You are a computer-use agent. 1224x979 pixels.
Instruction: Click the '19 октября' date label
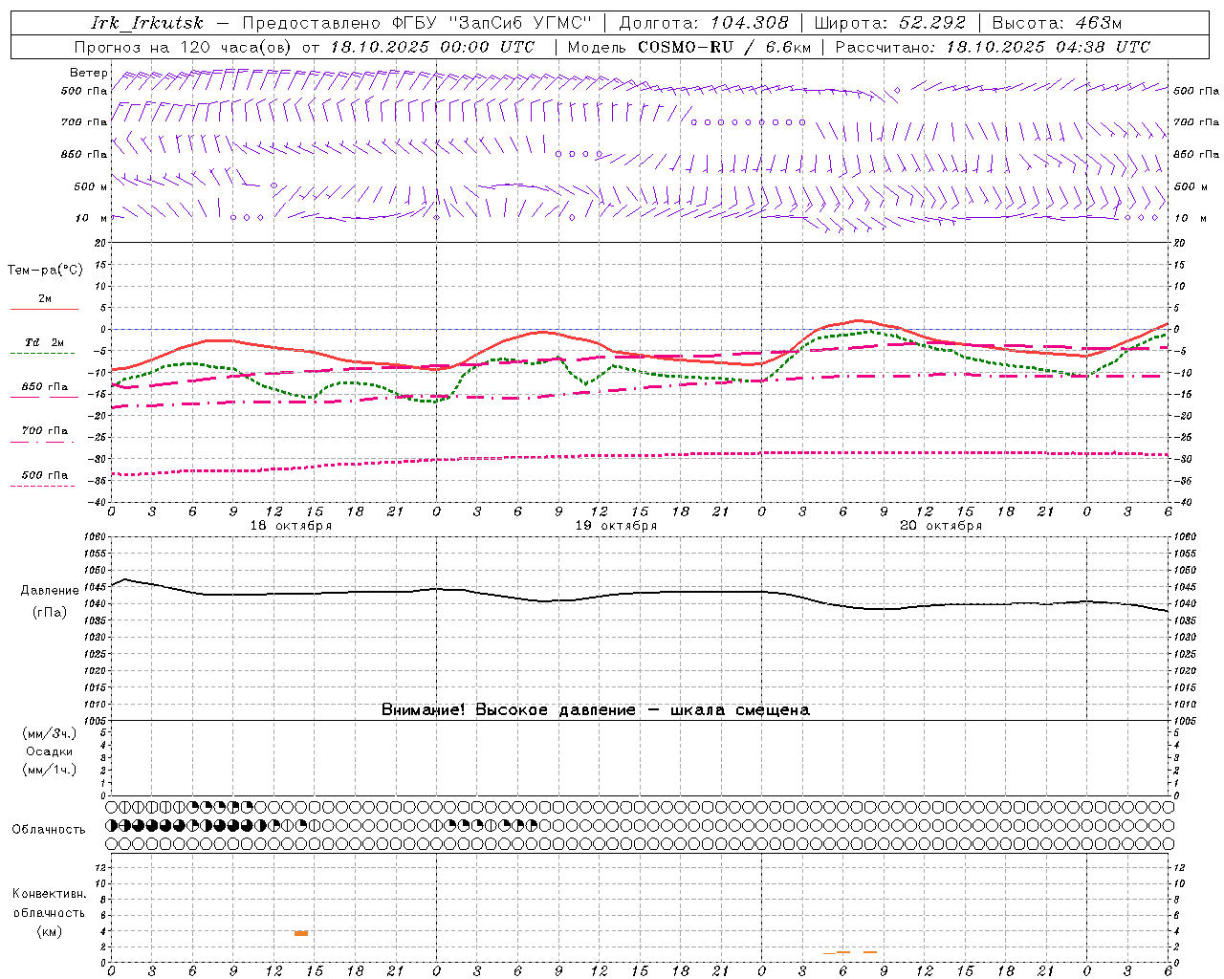click(616, 526)
